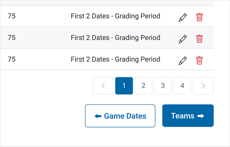Select the 75 value in first row
Image resolution: width=230 pixels, height=147 pixels.
[11, 16]
